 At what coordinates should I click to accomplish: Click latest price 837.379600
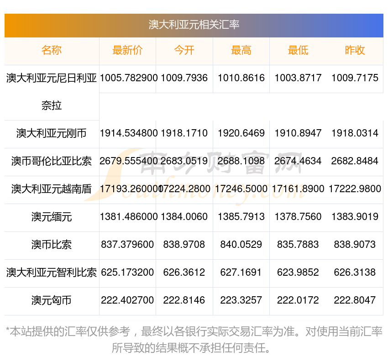(127, 245)
